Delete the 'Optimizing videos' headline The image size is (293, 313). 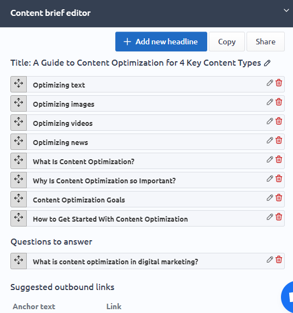pyautogui.click(x=279, y=121)
